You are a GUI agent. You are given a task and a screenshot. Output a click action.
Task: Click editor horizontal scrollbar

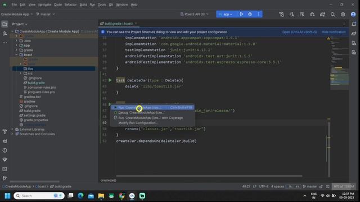209,176
